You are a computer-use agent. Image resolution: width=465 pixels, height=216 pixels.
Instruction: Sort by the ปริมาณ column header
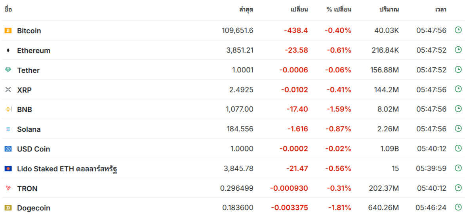coord(389,9)
